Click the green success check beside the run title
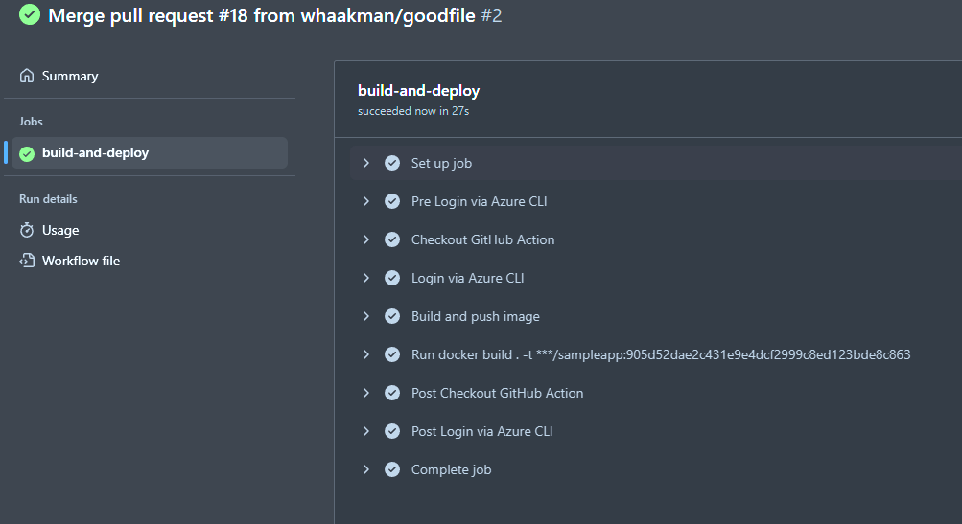 tap(30, 14)
